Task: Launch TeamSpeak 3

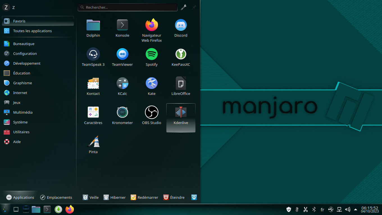Action: [93, 58]
